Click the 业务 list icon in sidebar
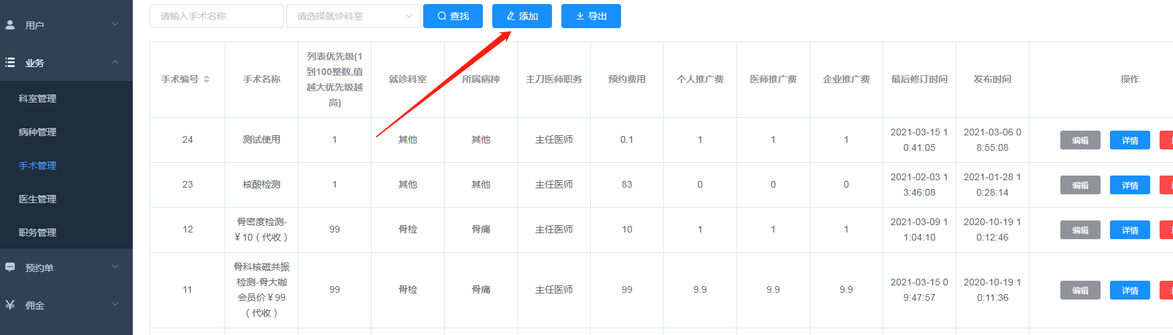This screenshot has height=335, width=1173. click(10, 62)
